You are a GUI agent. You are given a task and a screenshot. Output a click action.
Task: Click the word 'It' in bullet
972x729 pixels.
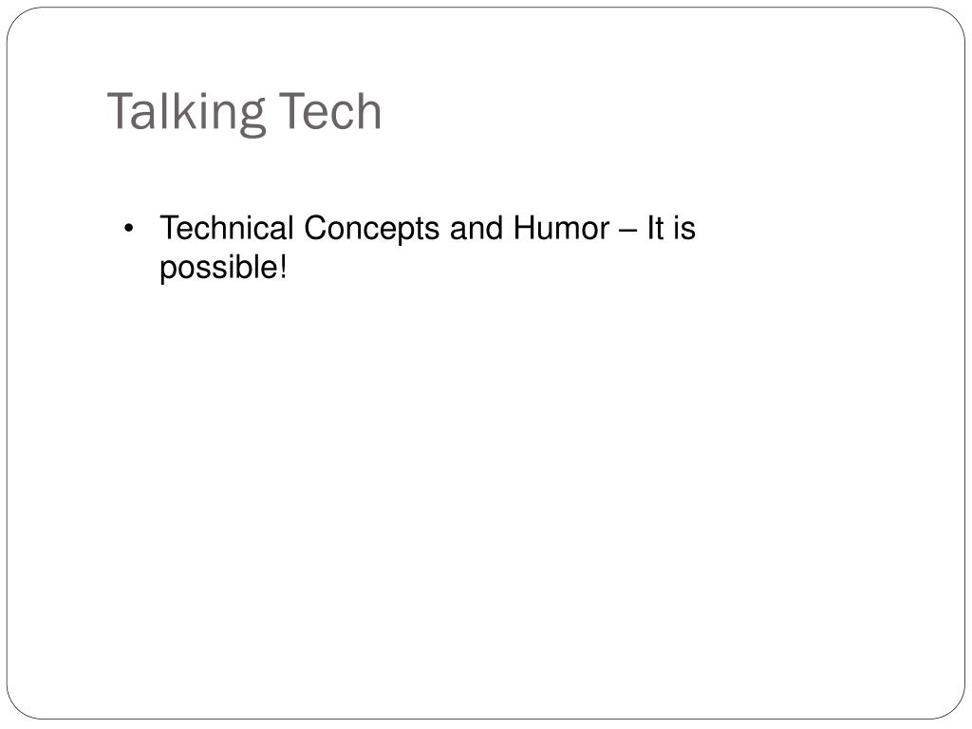tap(655, 228)
